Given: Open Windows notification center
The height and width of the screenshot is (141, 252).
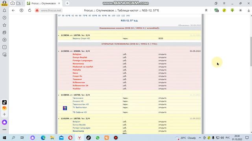Looking at the screenshot, I should point(247,137).
